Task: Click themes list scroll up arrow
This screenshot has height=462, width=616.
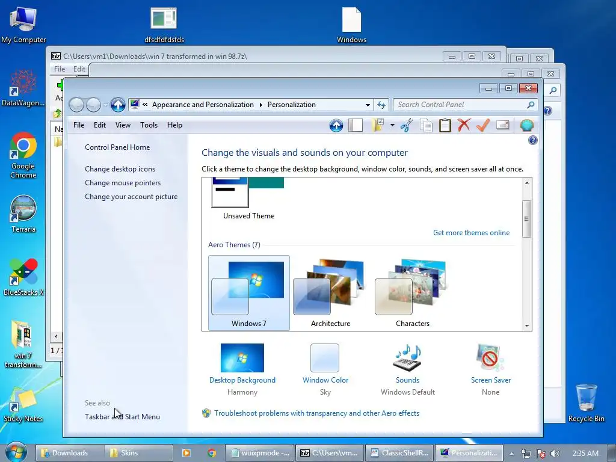Action: pos(527,183)
